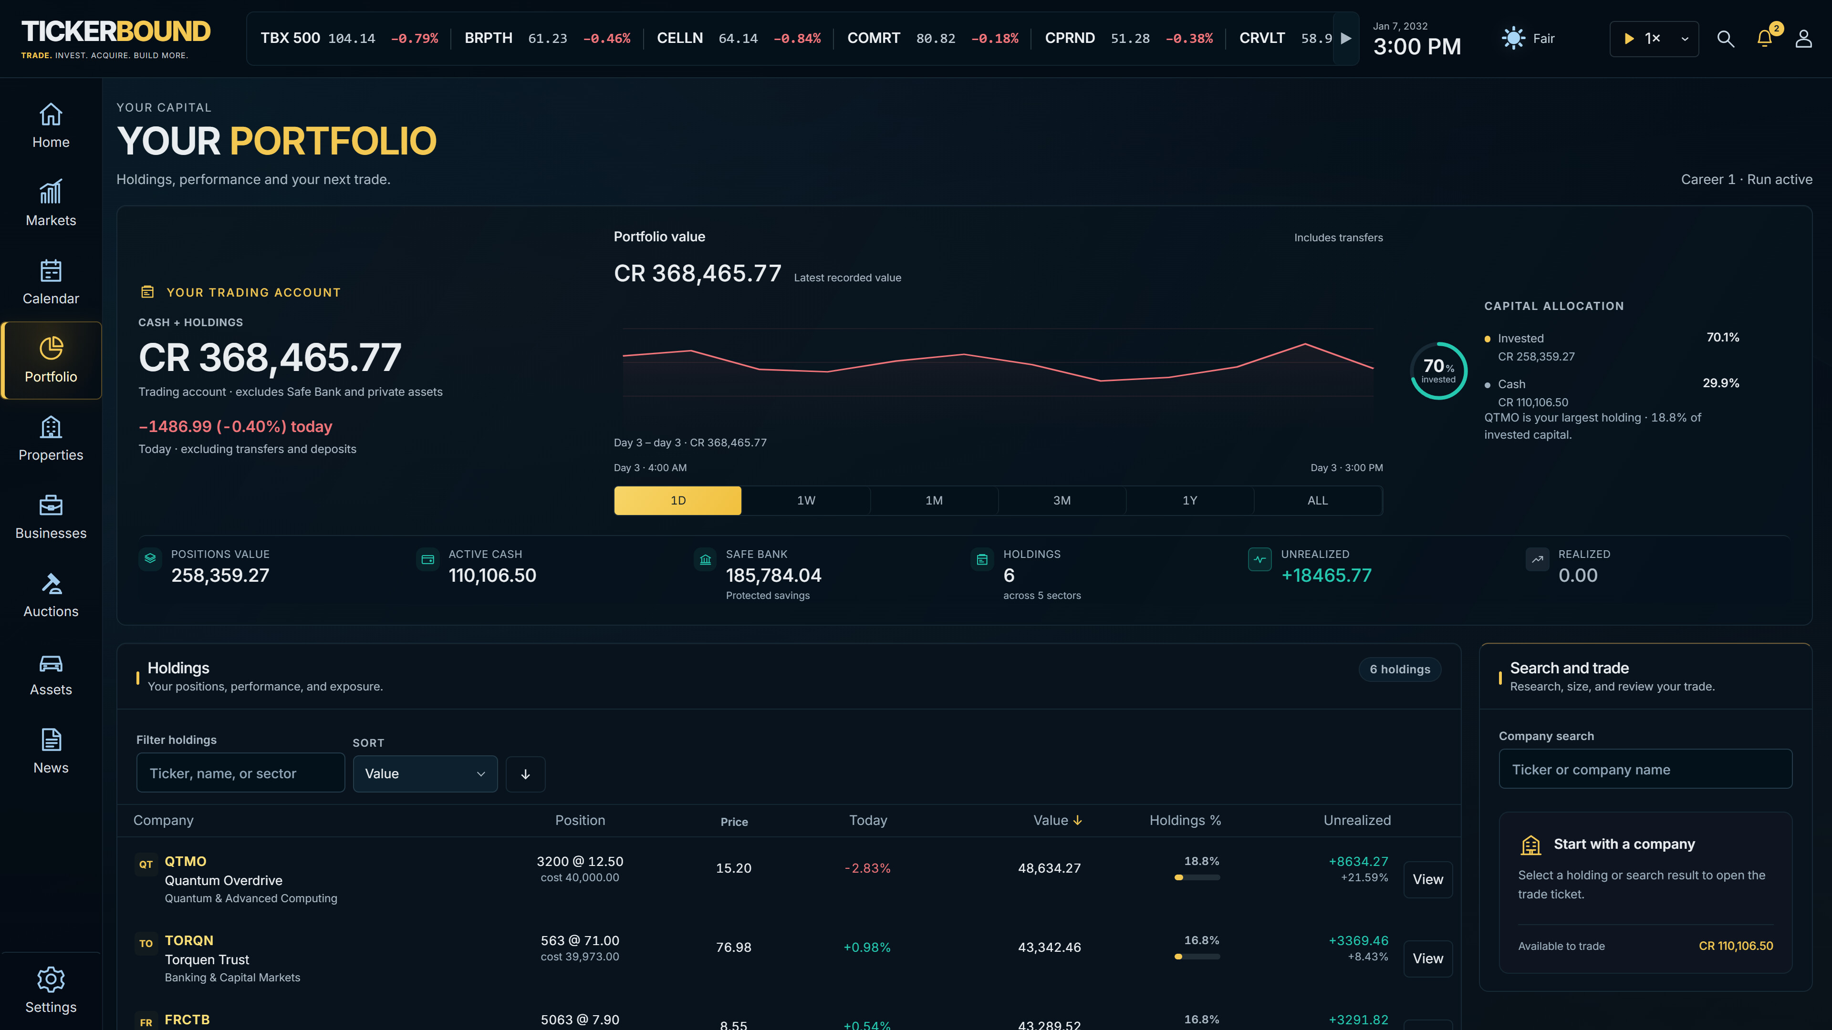The width and height of the screenshot is (1832, 1030).
Task: Open the user profile icon
Action: coord(1803,38)
